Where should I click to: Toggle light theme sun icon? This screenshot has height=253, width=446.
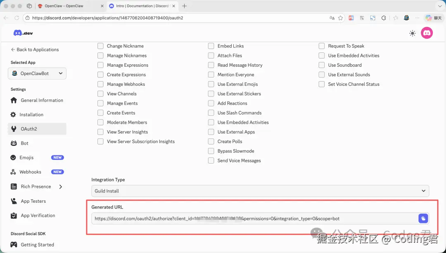412,33
